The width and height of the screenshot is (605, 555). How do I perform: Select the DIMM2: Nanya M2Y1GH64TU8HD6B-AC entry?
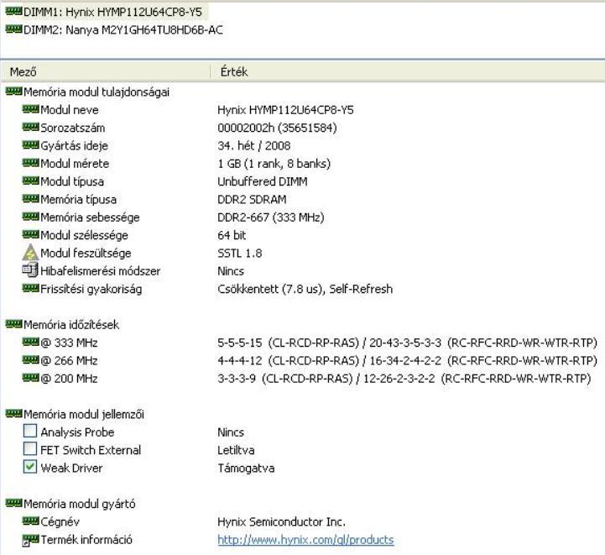click(x=123, y=30)
